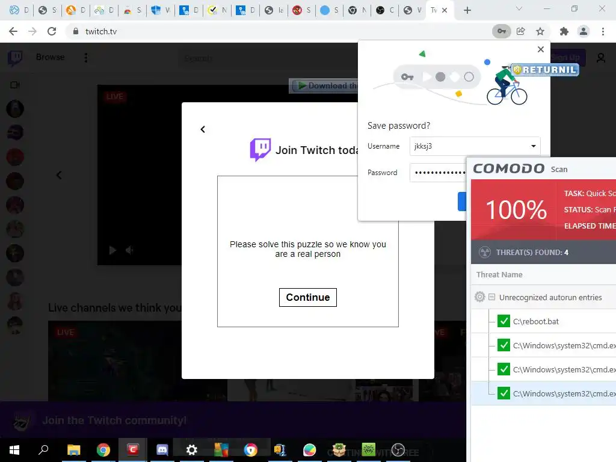616x462 pixels.
Task: Click the twitch.tv address bar URL
Action: click(101, 31)
